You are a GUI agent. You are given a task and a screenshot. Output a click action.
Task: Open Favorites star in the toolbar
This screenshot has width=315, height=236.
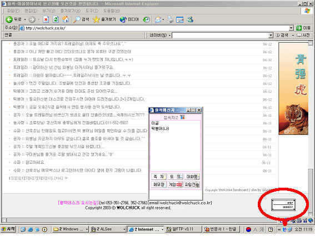point(104,19)
